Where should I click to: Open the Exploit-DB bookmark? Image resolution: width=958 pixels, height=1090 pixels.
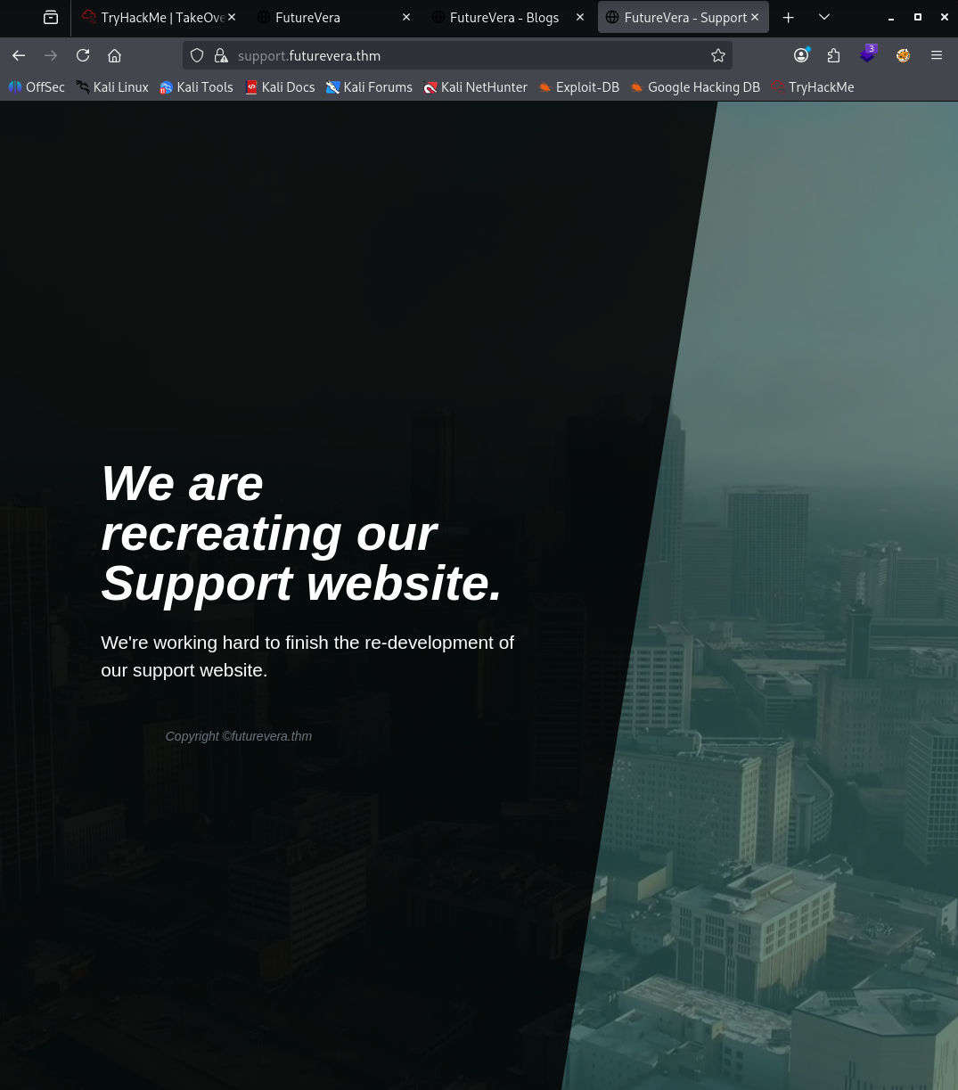tap(578, 87)
